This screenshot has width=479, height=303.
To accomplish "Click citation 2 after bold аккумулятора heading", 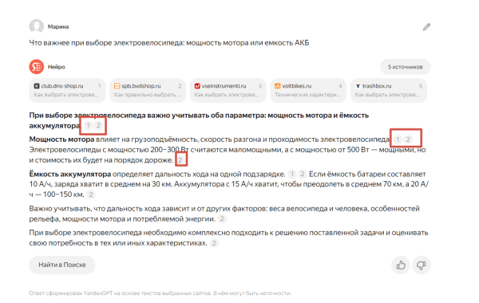I will (98, 125).
